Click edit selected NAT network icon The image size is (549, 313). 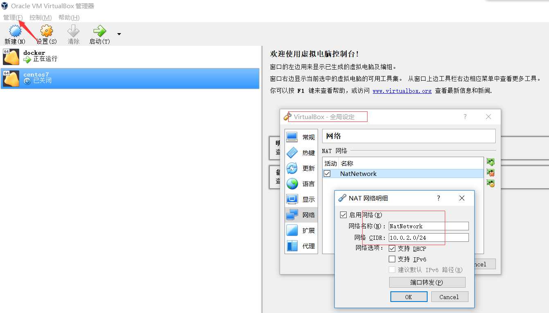(491, 183)
